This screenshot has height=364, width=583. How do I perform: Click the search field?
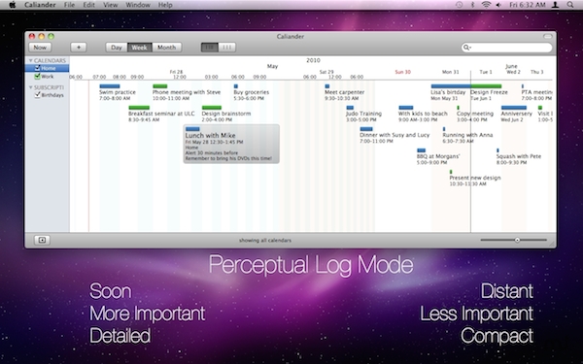(506, 48)
